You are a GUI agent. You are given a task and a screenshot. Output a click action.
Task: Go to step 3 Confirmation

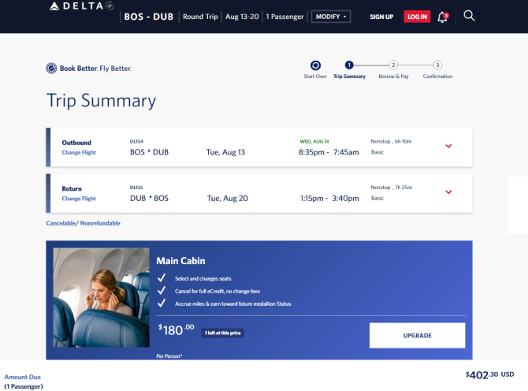[x=437, y=65]
